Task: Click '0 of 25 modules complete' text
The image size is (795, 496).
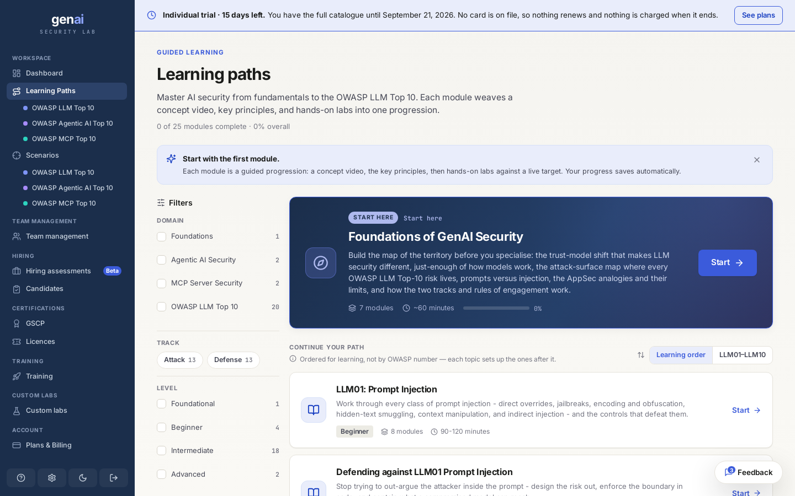Action: tap(202, 127)
